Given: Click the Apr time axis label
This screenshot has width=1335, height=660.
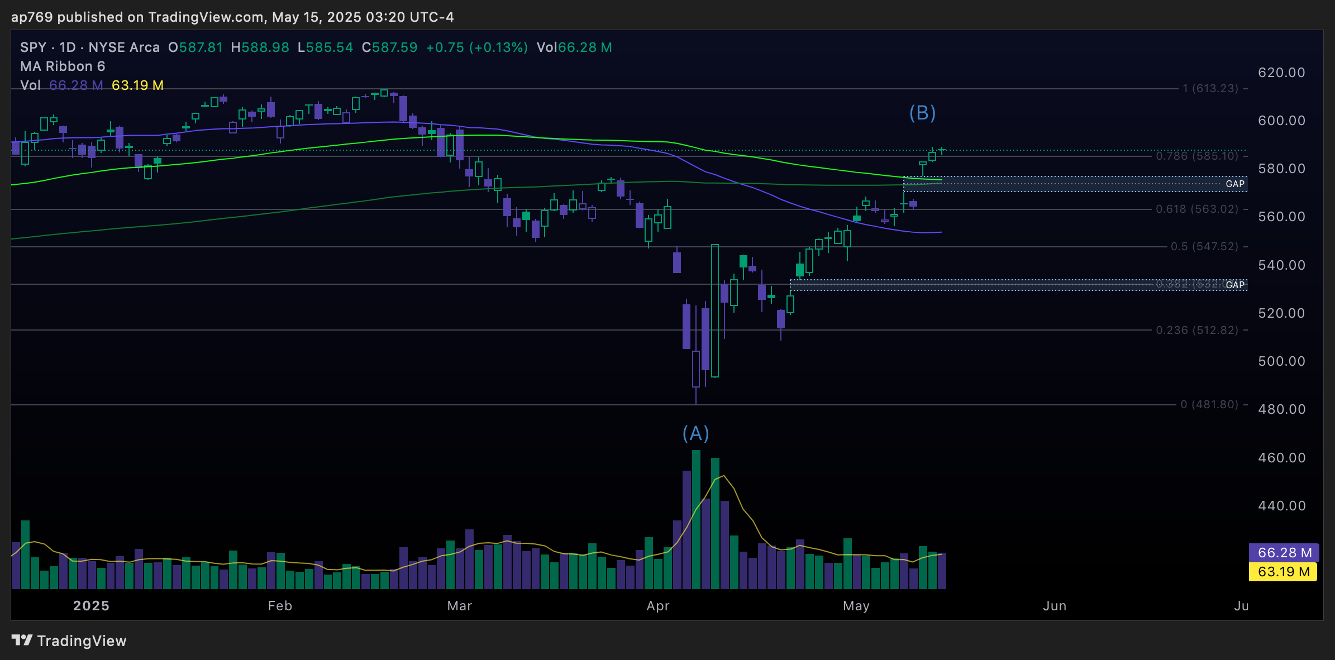Looking at the screenshot, I should coord(658,606).
